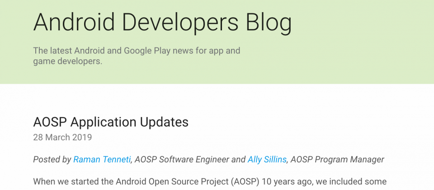Click the word Developers in header title
The height and width of the screenshot is (190, 434).
180,22
